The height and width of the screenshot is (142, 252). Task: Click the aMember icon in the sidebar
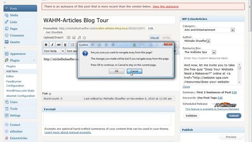7,131
